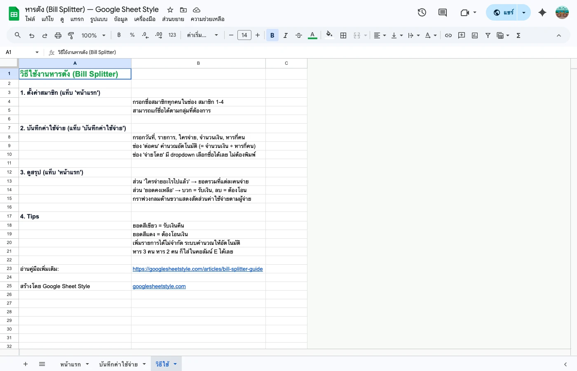Create a filter
This screenshot has width=577, height=371.
point(488,35)
